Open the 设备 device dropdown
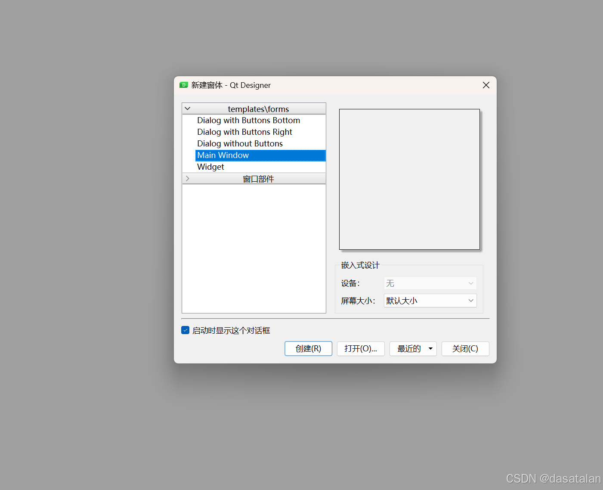This screenshot has height=490, width=603. pos(430,283)
